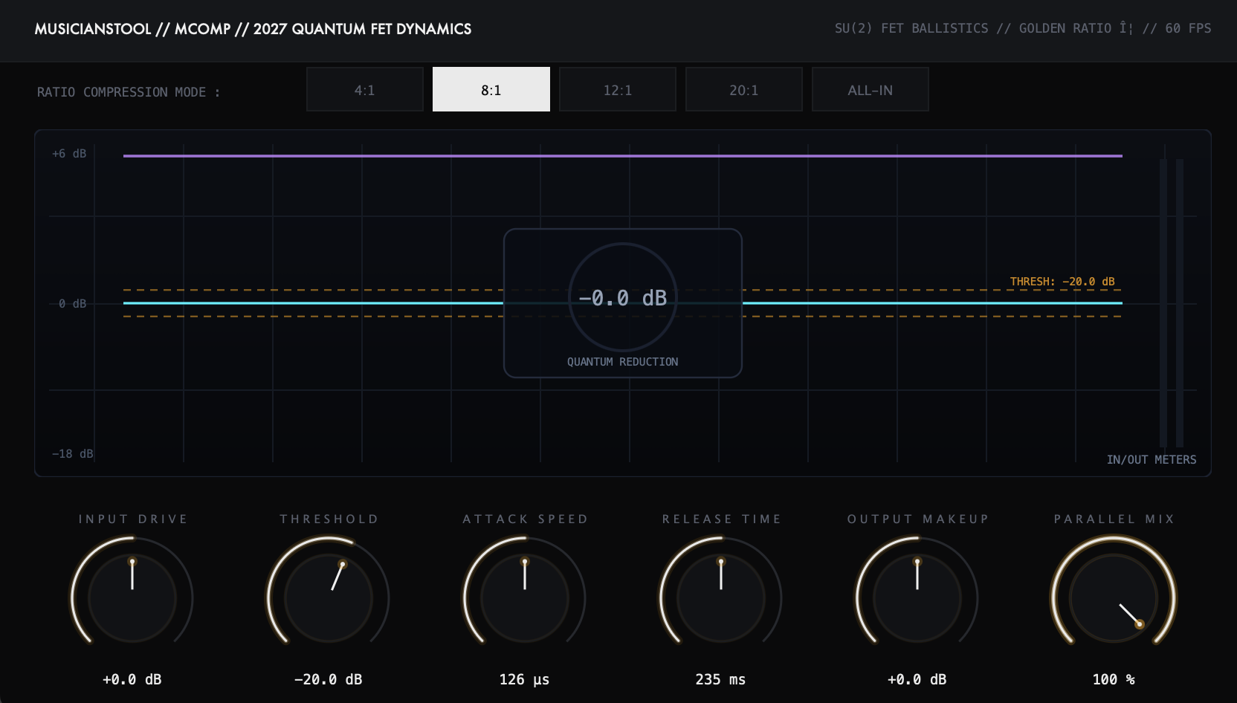Screen dimensions: 1237x703
Task: Click the Parallel Mix knob
Action: coord(1114,597)
